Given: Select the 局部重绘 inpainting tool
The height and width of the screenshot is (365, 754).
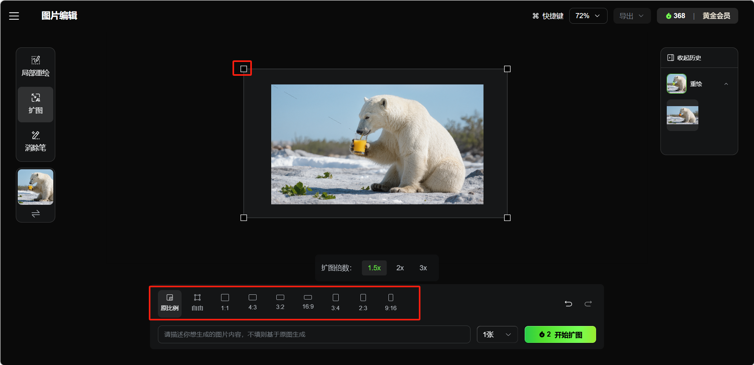Looking at the screenshot, I should 36,66.
